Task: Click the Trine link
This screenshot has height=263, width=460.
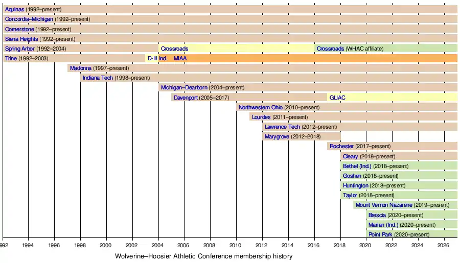Action: click(11, 58)
